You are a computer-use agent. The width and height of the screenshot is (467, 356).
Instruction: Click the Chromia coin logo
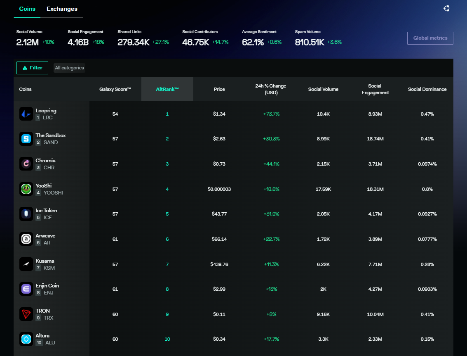[x=26, y=164]
